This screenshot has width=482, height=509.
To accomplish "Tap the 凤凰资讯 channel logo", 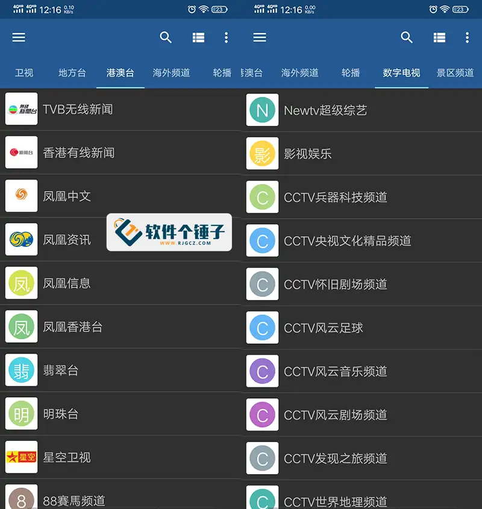I will click(x=22, y=239).
